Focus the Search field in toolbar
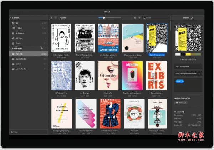The height and width of the screenshot is (150, 214). (x=156, y=18)
